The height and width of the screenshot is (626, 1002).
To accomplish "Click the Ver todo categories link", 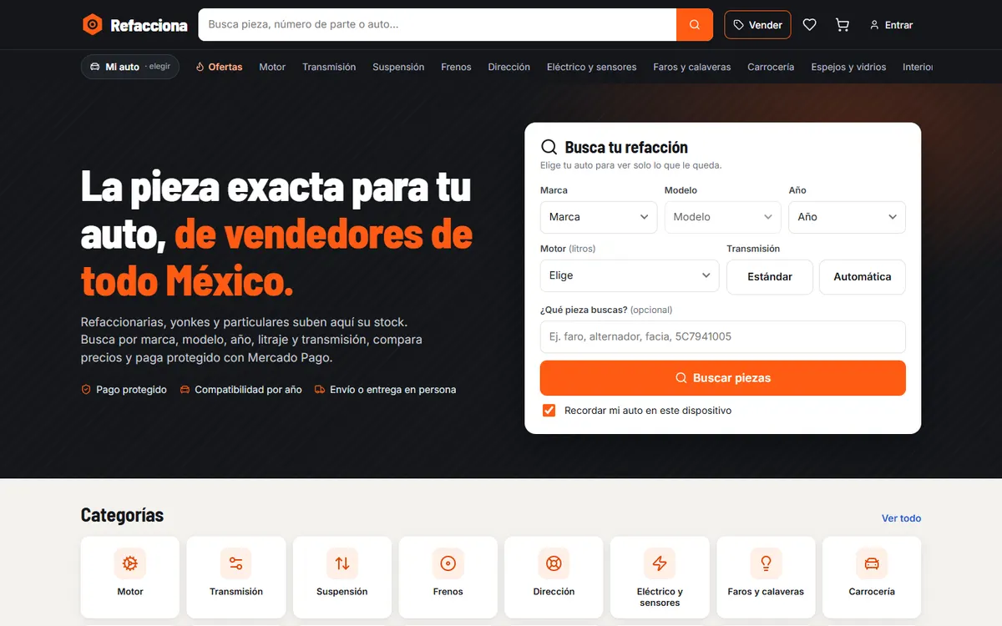I will pyautogui.click(x=901, y=518).
